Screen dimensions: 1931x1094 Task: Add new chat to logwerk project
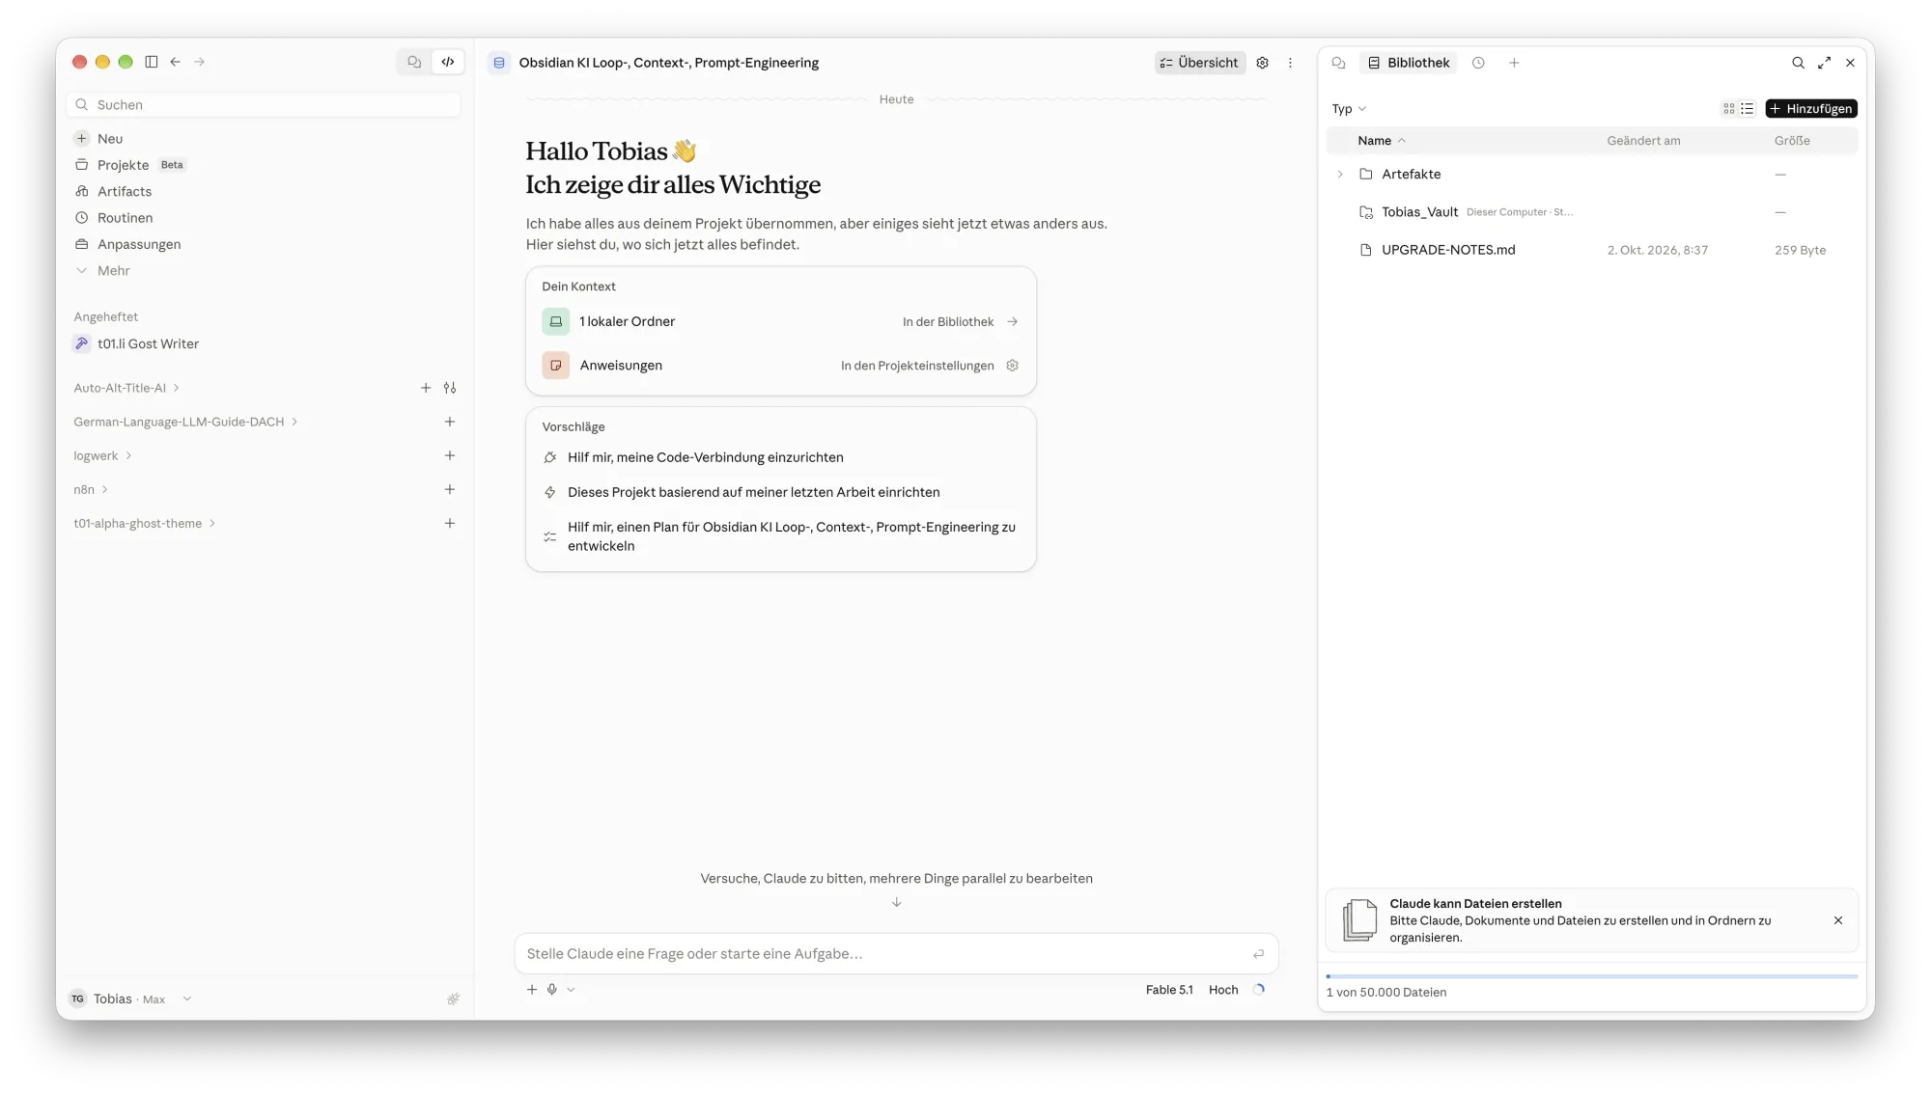[450, 455]
